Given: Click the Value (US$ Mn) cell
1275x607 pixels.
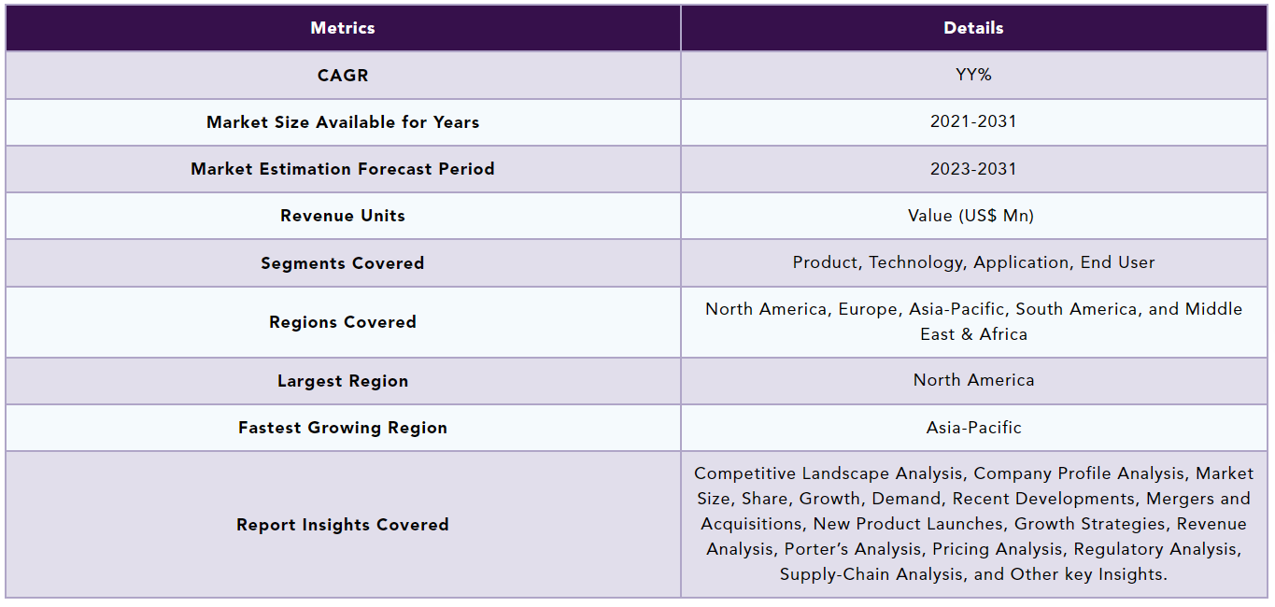Looking at the screenshot, I should pyautogui.click(x=974, y=216).
